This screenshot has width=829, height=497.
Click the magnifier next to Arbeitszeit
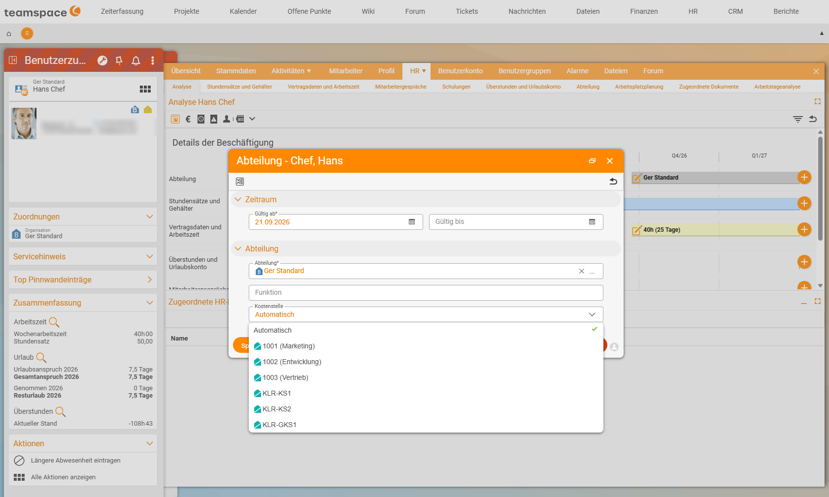[x=54, y=322]
